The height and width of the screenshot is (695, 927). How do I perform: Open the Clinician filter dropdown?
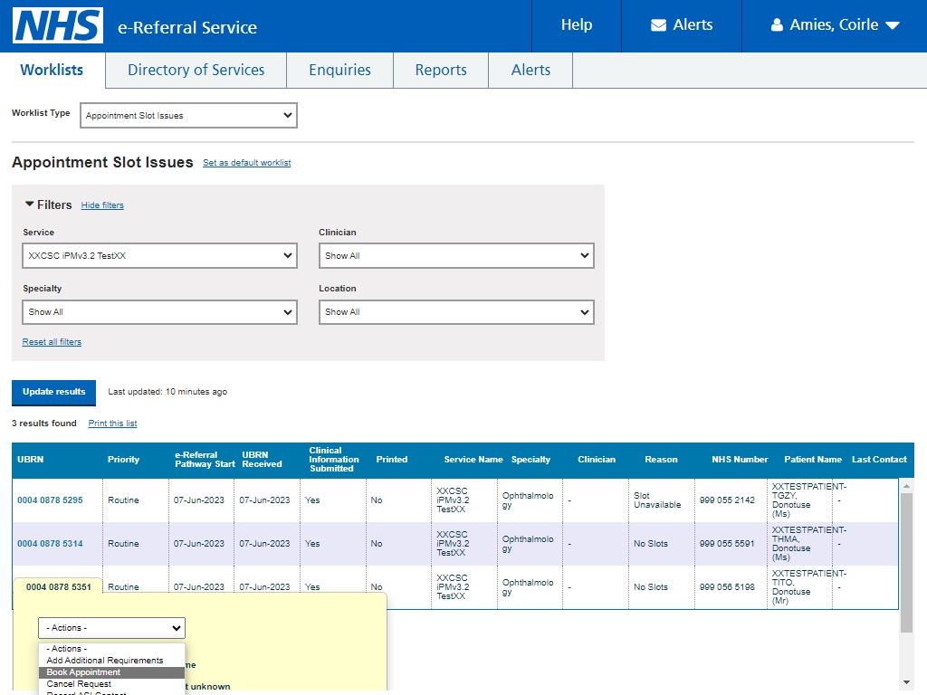click(456, 256)
